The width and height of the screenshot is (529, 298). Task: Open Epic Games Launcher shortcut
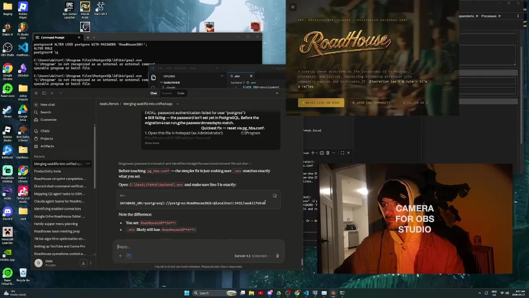click(x=69, y=10)
